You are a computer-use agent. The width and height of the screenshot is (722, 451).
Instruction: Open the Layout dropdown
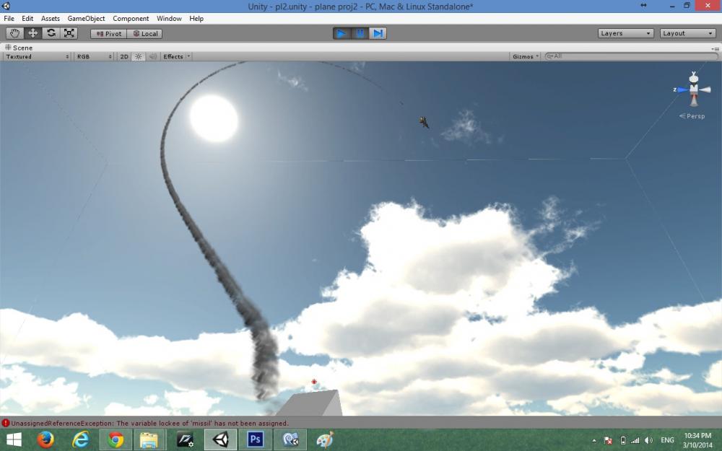[687, 33]
